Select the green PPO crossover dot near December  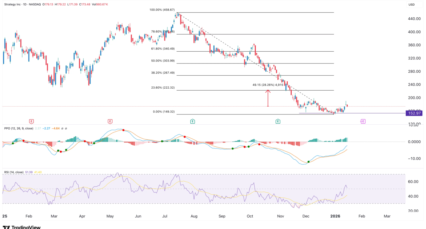coord(309,162)
